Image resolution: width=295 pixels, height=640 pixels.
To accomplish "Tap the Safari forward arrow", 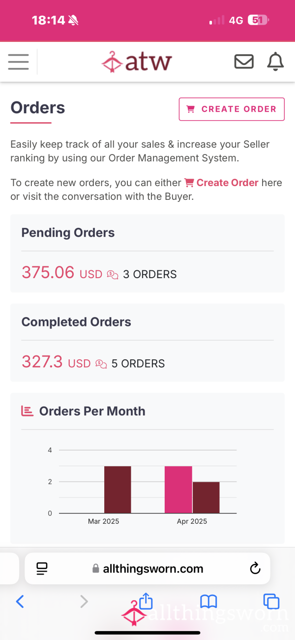I will coord(84,601).
